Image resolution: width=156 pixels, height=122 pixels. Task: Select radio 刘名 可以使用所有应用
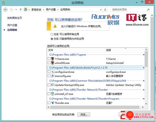[x=52, y=34]
